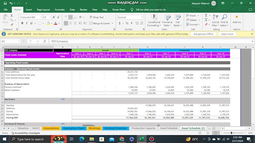Screen dimensions: 255x143
Task: Click Get genuine Office button
Action: (x=203, y=34)
